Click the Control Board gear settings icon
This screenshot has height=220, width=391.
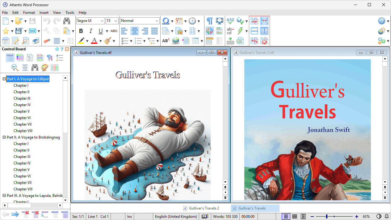click(57, 49)
